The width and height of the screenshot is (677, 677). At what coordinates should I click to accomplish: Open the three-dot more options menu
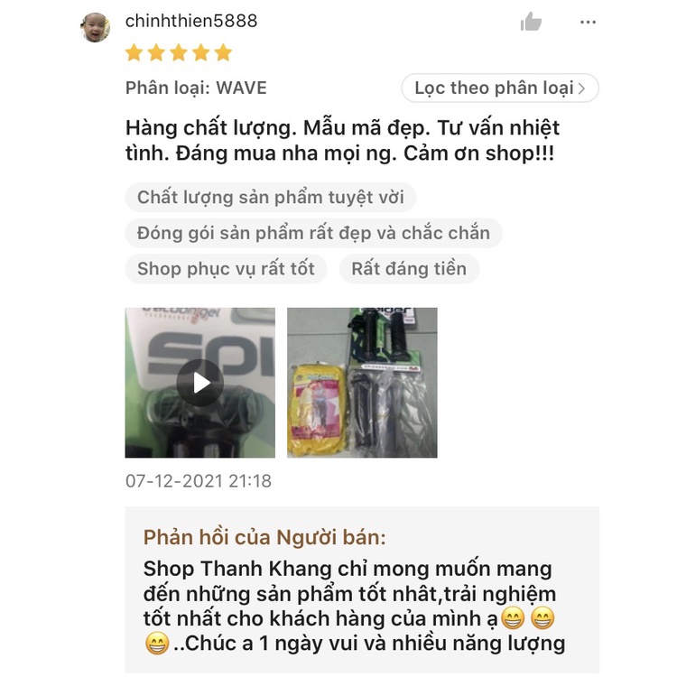[588, 22]
